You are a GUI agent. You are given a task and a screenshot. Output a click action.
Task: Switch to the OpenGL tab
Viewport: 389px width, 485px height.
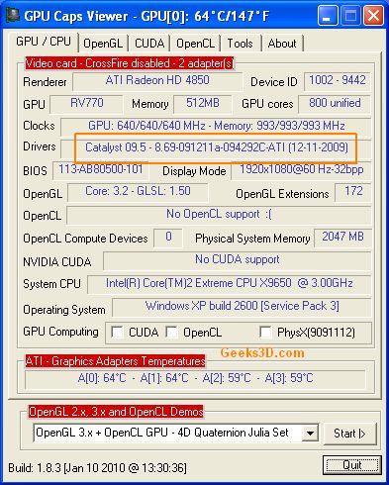(x=103, y=44)
